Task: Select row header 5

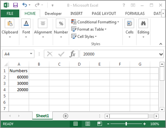Action: click(x=5, y=96)
